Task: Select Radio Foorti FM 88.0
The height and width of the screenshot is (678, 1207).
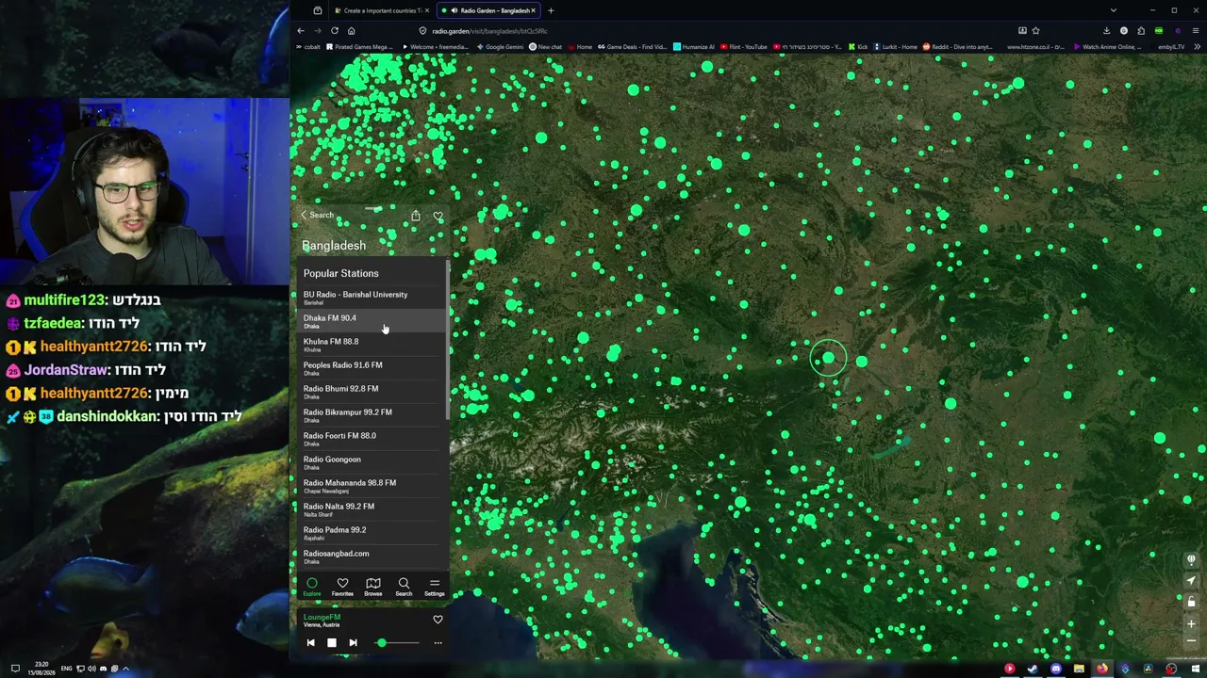Action: click(372, 439)
